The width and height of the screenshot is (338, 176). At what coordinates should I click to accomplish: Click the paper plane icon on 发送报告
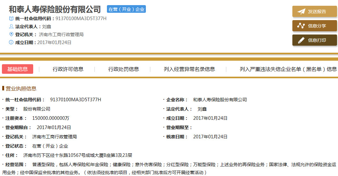[301, 11]
